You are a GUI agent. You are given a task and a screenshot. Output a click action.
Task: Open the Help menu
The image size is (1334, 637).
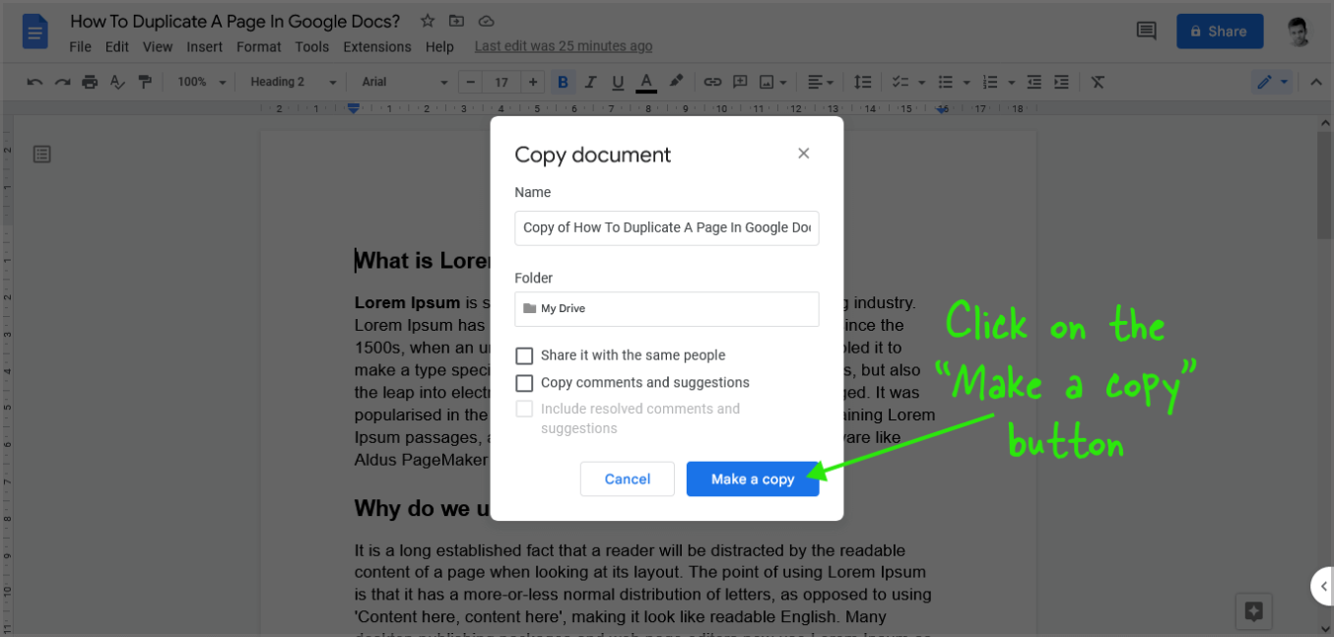(x=439, y=46)
